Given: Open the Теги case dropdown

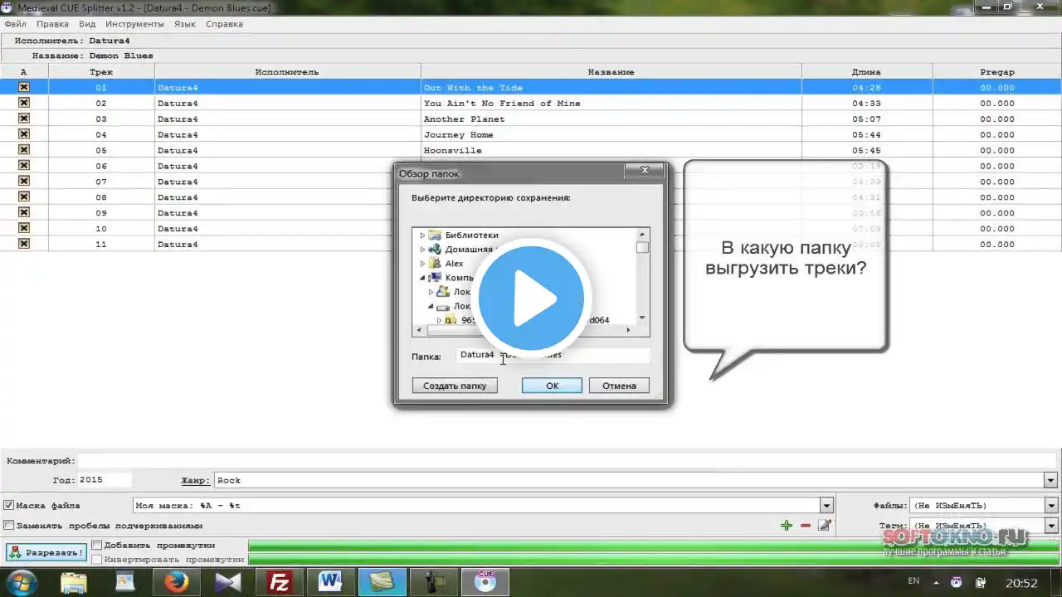Looking at the screenshot, I should pos(1051,526).
